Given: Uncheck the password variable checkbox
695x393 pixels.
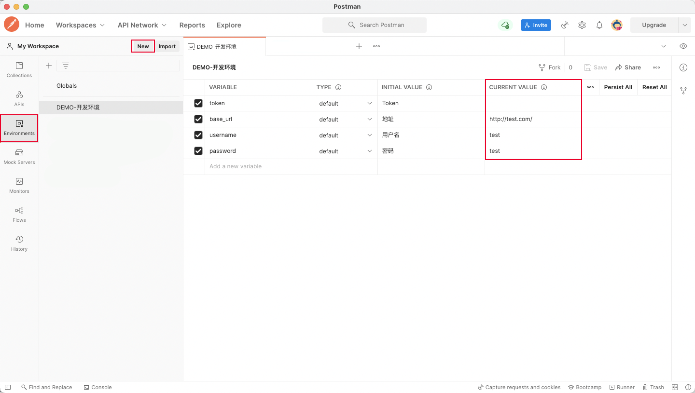Looking at the screenshot, I should [198, 151].
